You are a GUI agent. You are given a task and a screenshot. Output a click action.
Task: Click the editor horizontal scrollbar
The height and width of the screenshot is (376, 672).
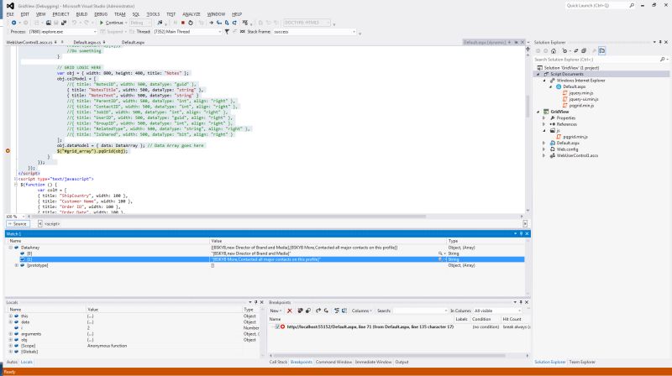pyautogui.click(x=227, y=217)
